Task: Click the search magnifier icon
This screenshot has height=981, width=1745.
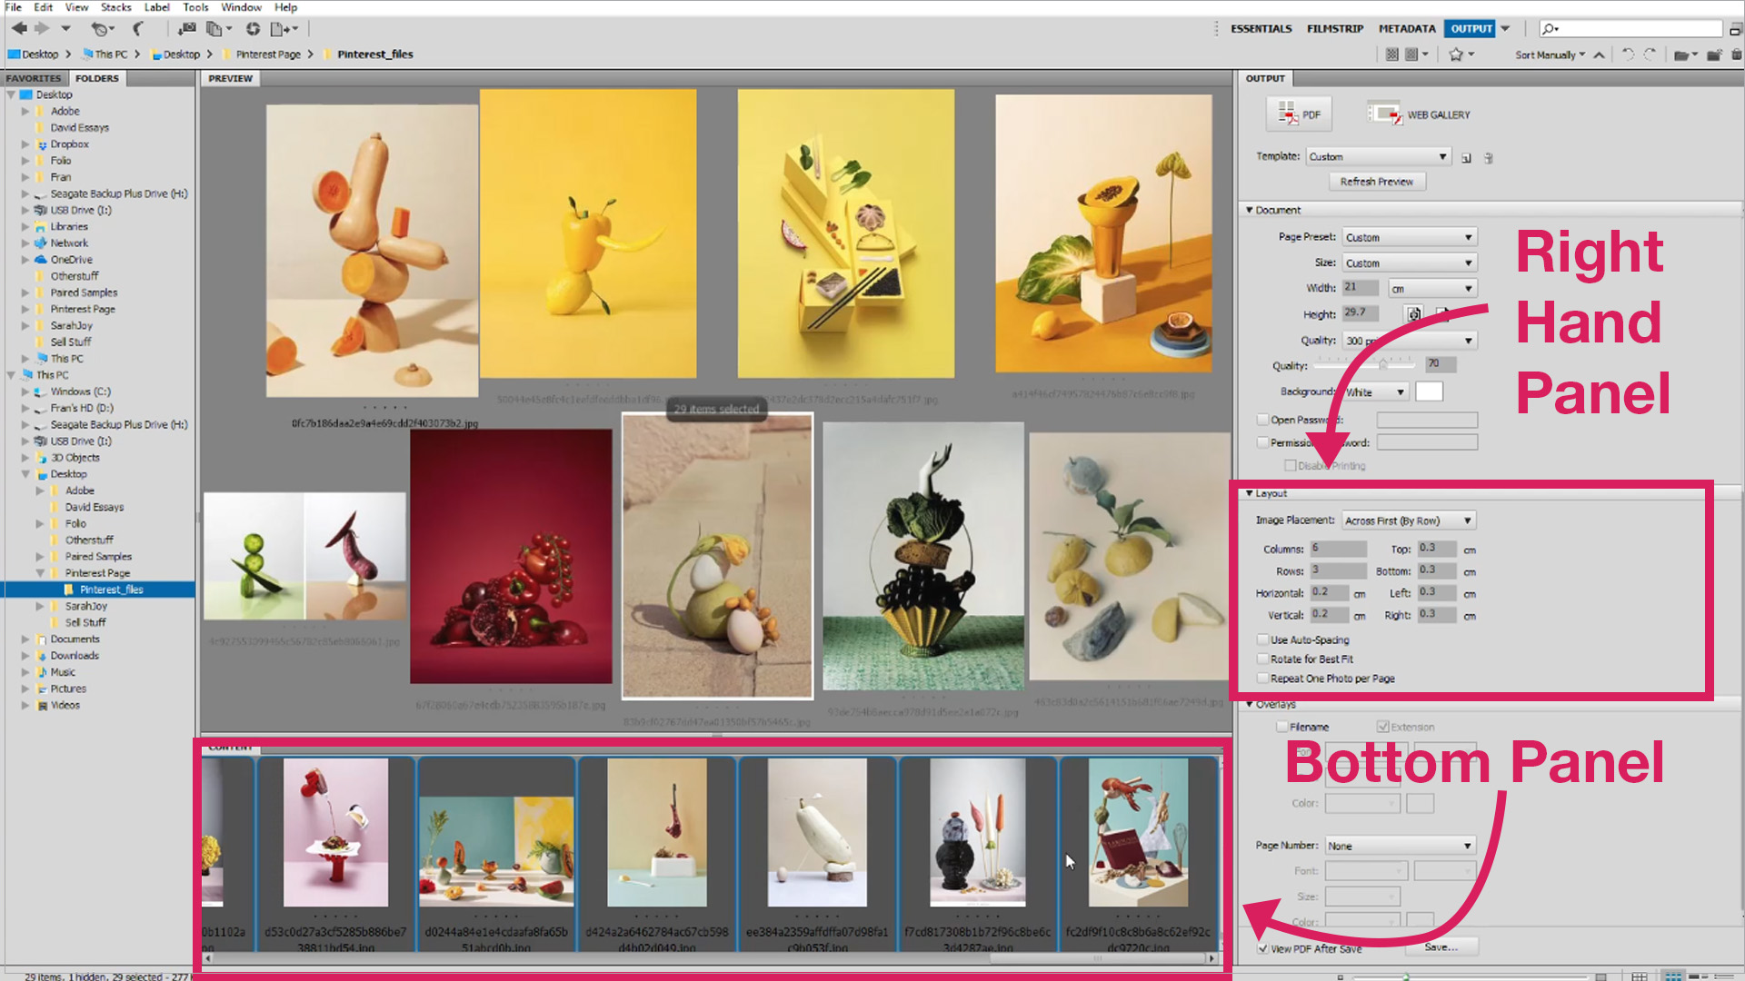Action: point(1550,29)
